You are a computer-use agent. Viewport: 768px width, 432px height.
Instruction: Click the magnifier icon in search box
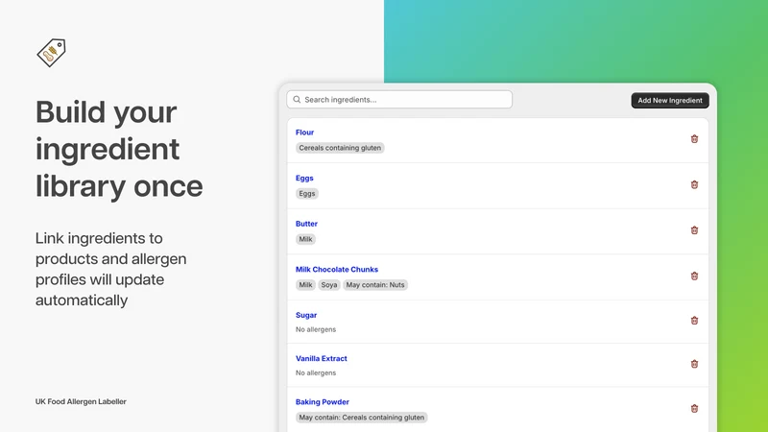tap(297, 100)
